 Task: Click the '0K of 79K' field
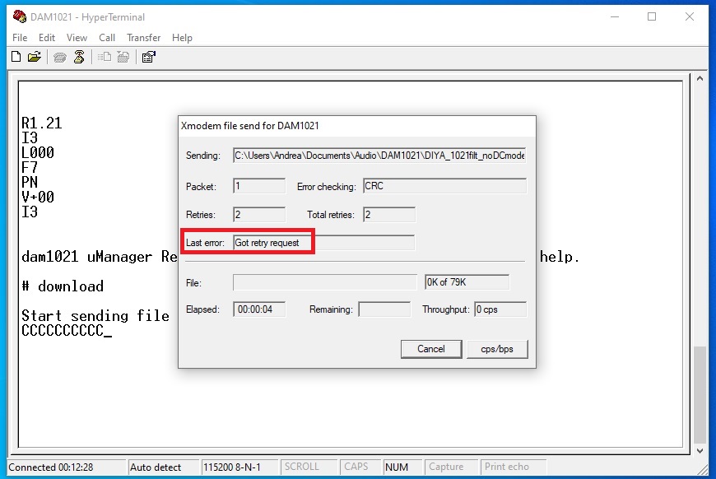click(467, 282)
